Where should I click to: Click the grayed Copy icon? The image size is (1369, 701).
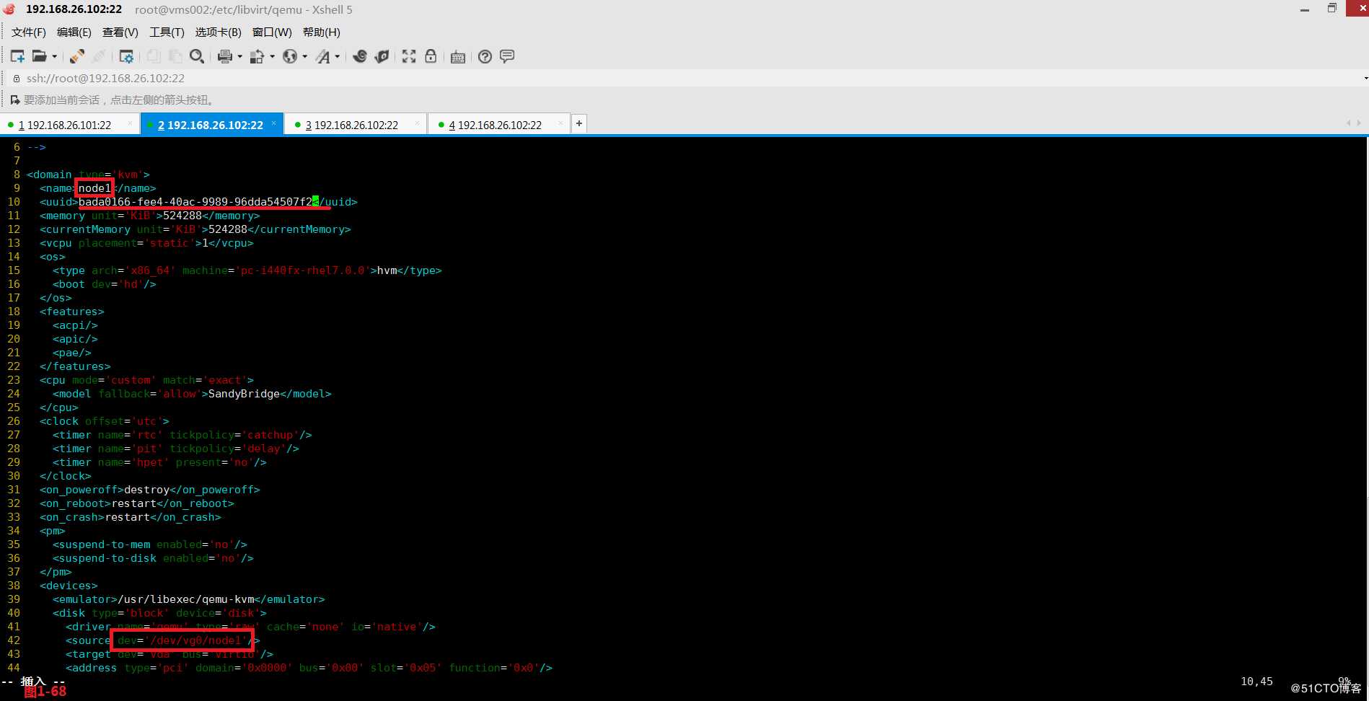point(153,56)
